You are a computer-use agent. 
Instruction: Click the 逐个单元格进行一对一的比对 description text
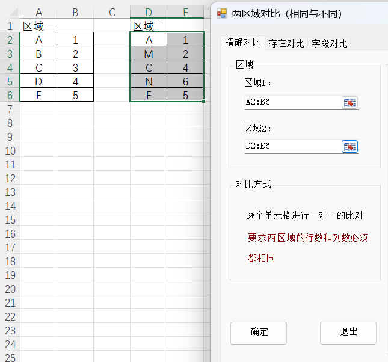(x=304, y=215)
